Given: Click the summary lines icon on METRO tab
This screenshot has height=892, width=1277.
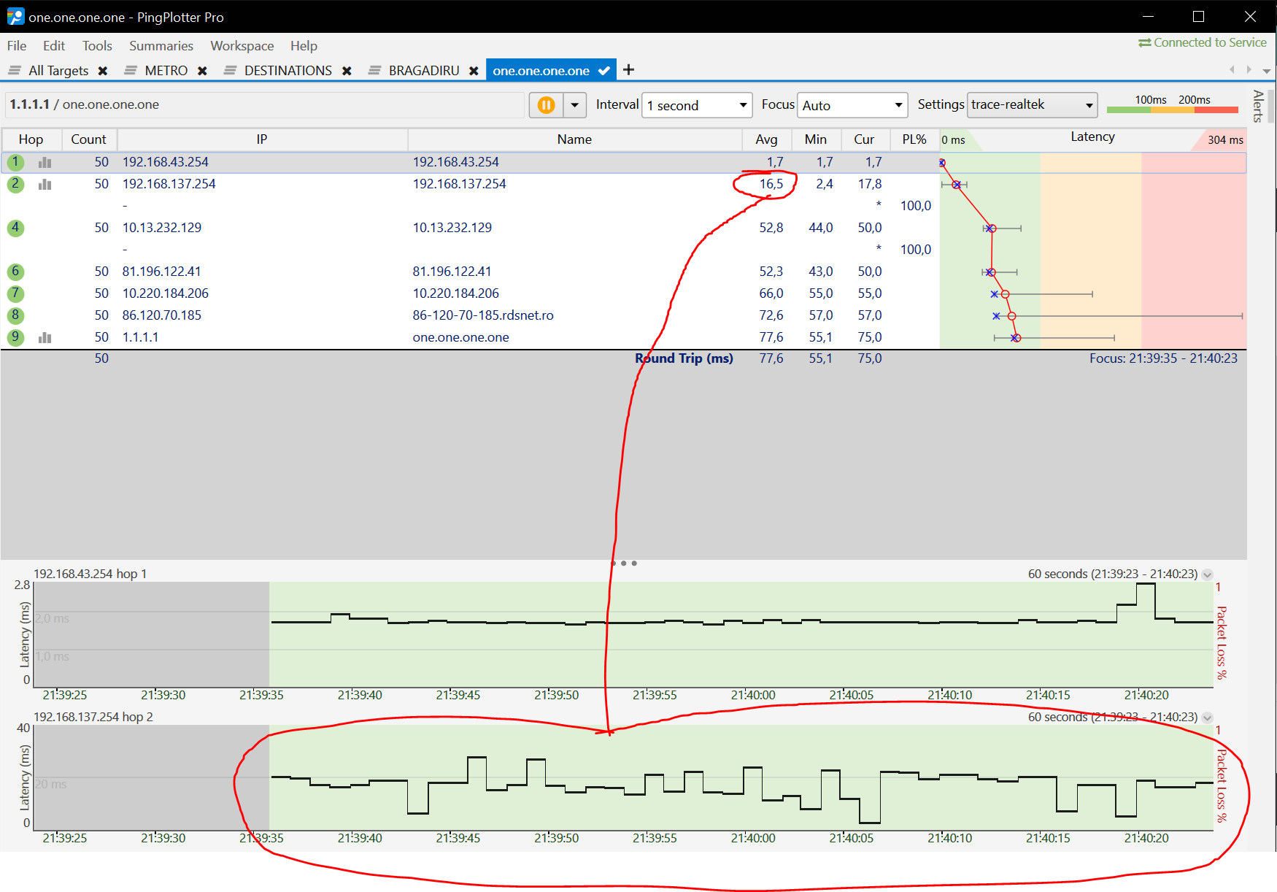Looking at the screenshot, I should point(131,69).
